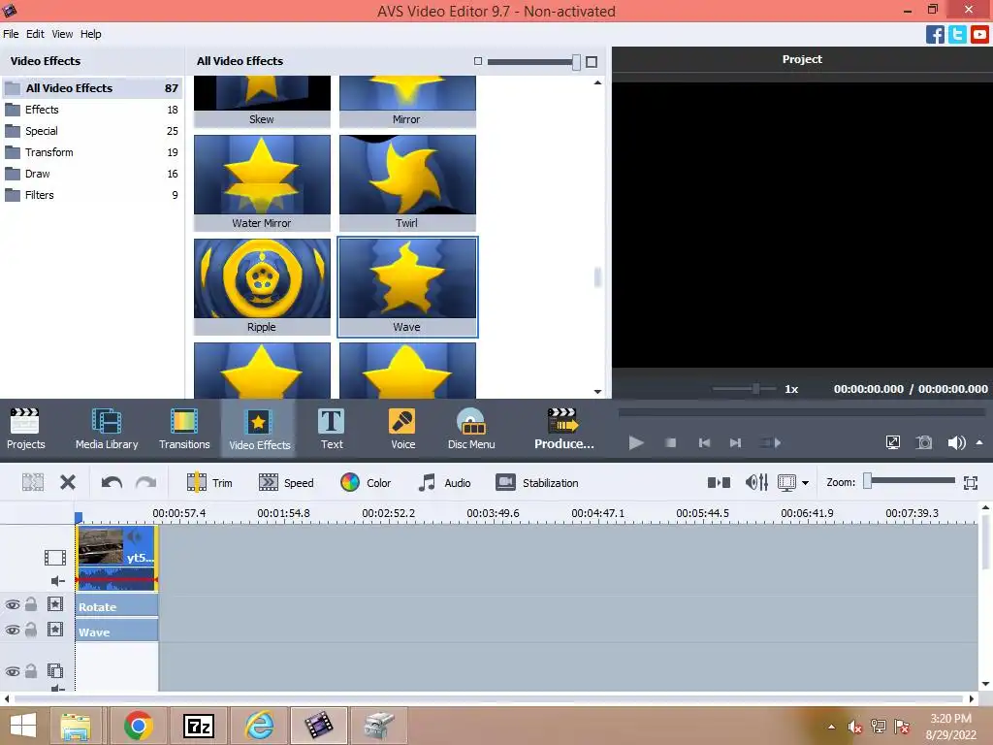Stop the preview playback
The width and height of the screenshot is (993, 745).
click(x=671, y=442)
